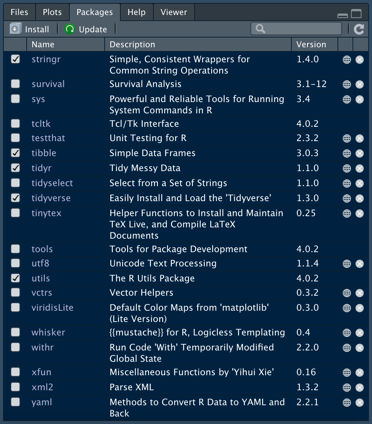Image resolution: width=372 pixels, height=424 pixels.
Task: Unload tibble by its checkbox
Action: point(15,153)
